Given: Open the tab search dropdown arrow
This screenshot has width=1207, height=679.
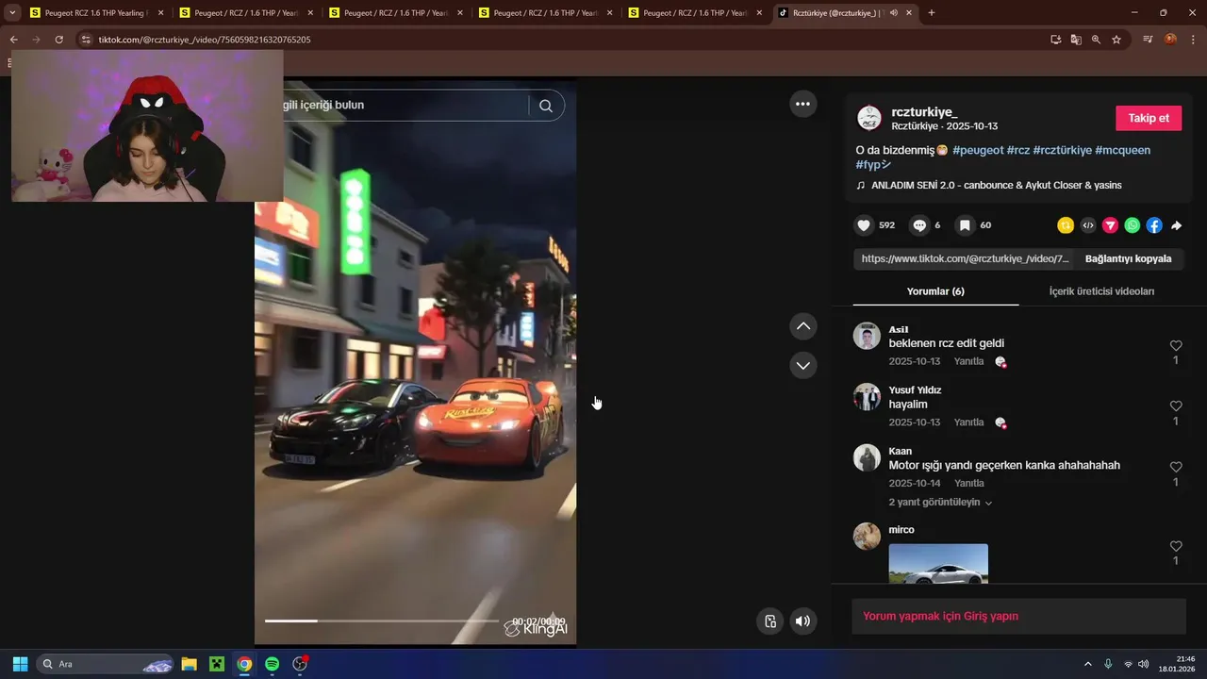Looking at the screenshot, I should click(x=12, y=13).
